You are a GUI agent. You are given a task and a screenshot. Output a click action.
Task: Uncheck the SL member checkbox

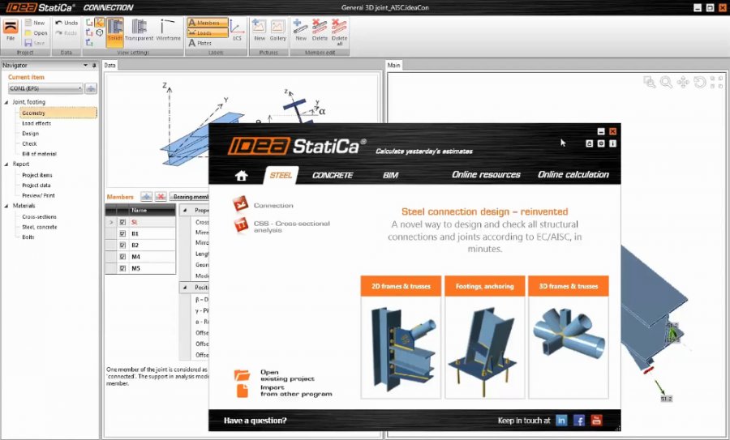tap(122, 222)
